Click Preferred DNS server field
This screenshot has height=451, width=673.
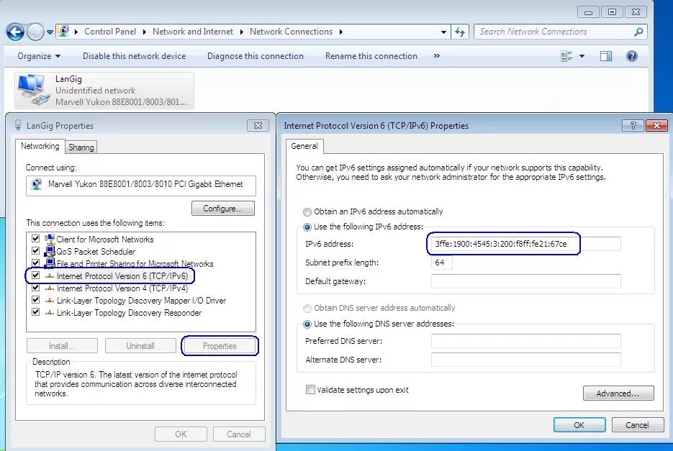coord(525,341)
